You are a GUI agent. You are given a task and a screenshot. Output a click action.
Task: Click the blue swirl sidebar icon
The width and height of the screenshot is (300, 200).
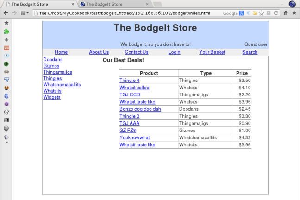coord(6,96)
